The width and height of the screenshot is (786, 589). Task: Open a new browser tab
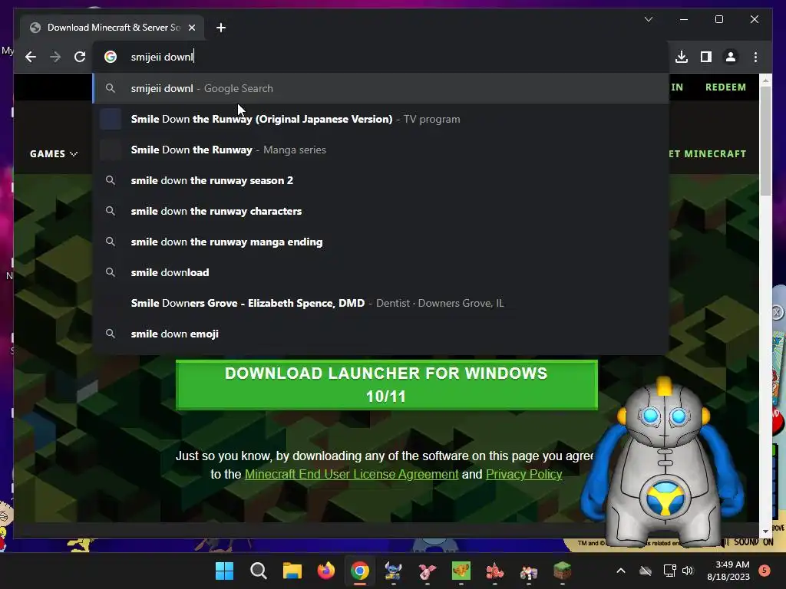pos(220,28)
